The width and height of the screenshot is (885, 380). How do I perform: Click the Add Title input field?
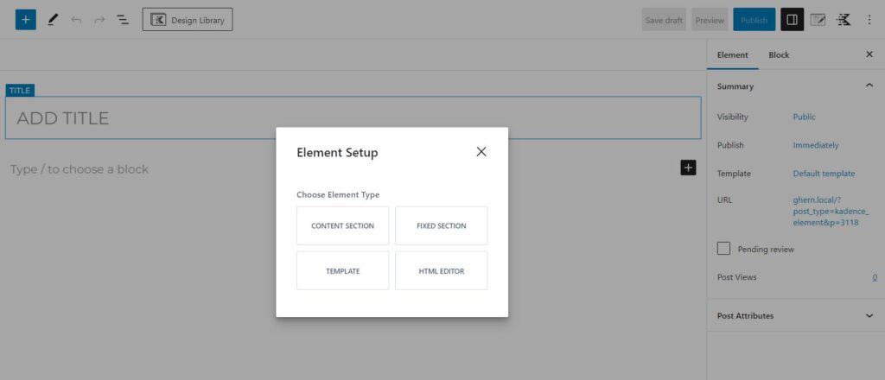(x=353, y=117)
